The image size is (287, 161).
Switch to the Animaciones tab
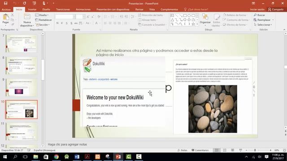click(x=83, y=9)
